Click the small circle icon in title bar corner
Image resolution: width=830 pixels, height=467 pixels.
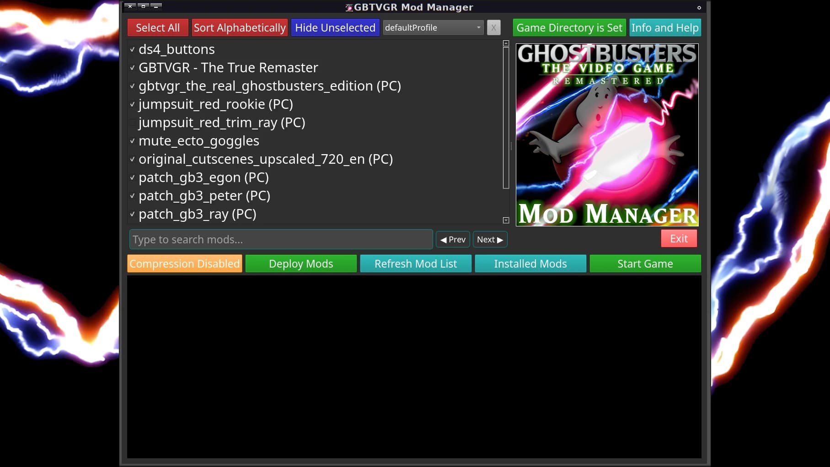[x=699, y=7]
